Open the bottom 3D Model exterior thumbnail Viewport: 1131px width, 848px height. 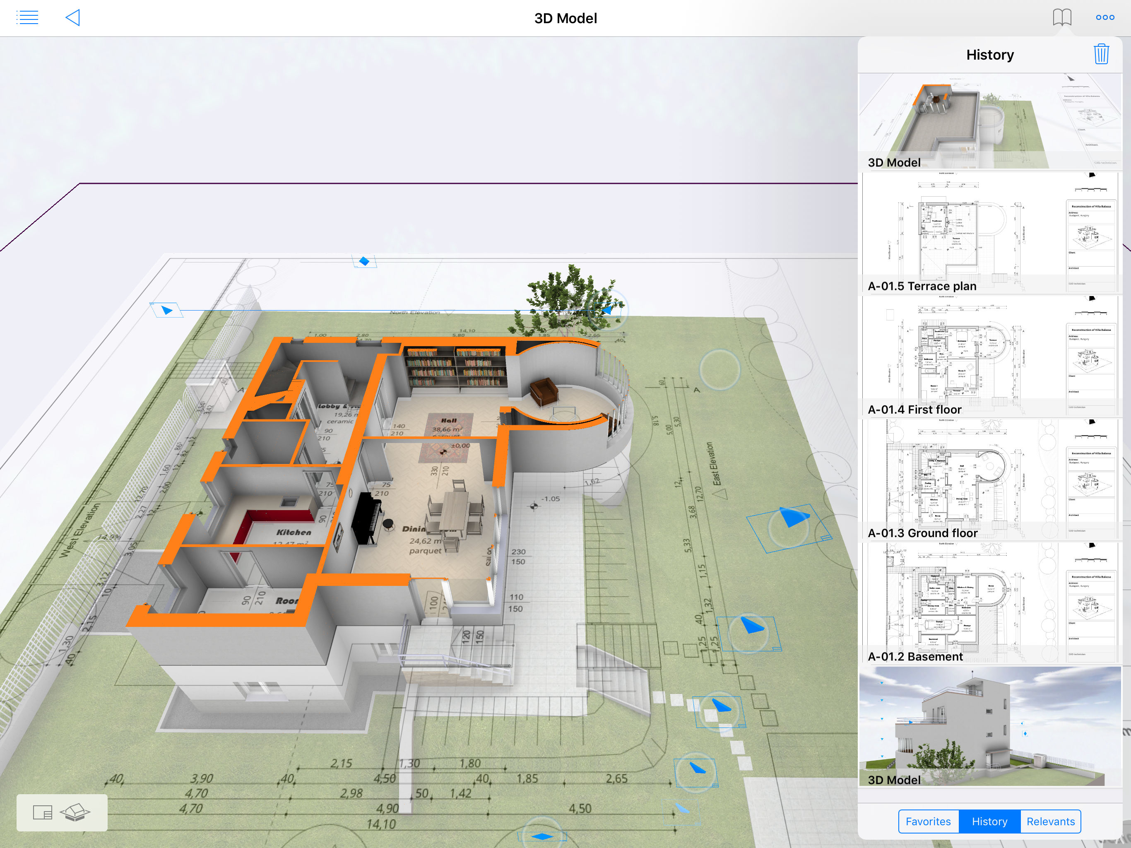(990, 726)
